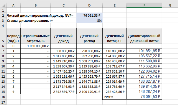
Task: Select income cell 2 392 599,77 ₽
Action: tap(64, 92)
